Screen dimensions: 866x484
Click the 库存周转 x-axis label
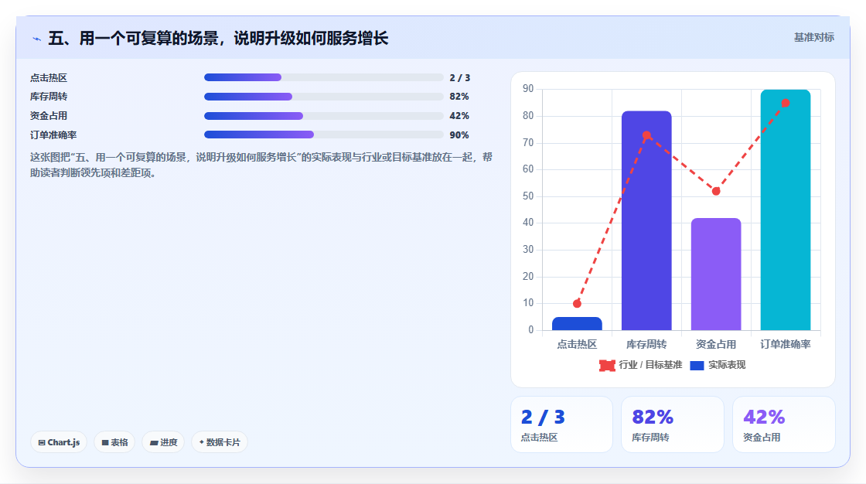(x=646, y=344)
